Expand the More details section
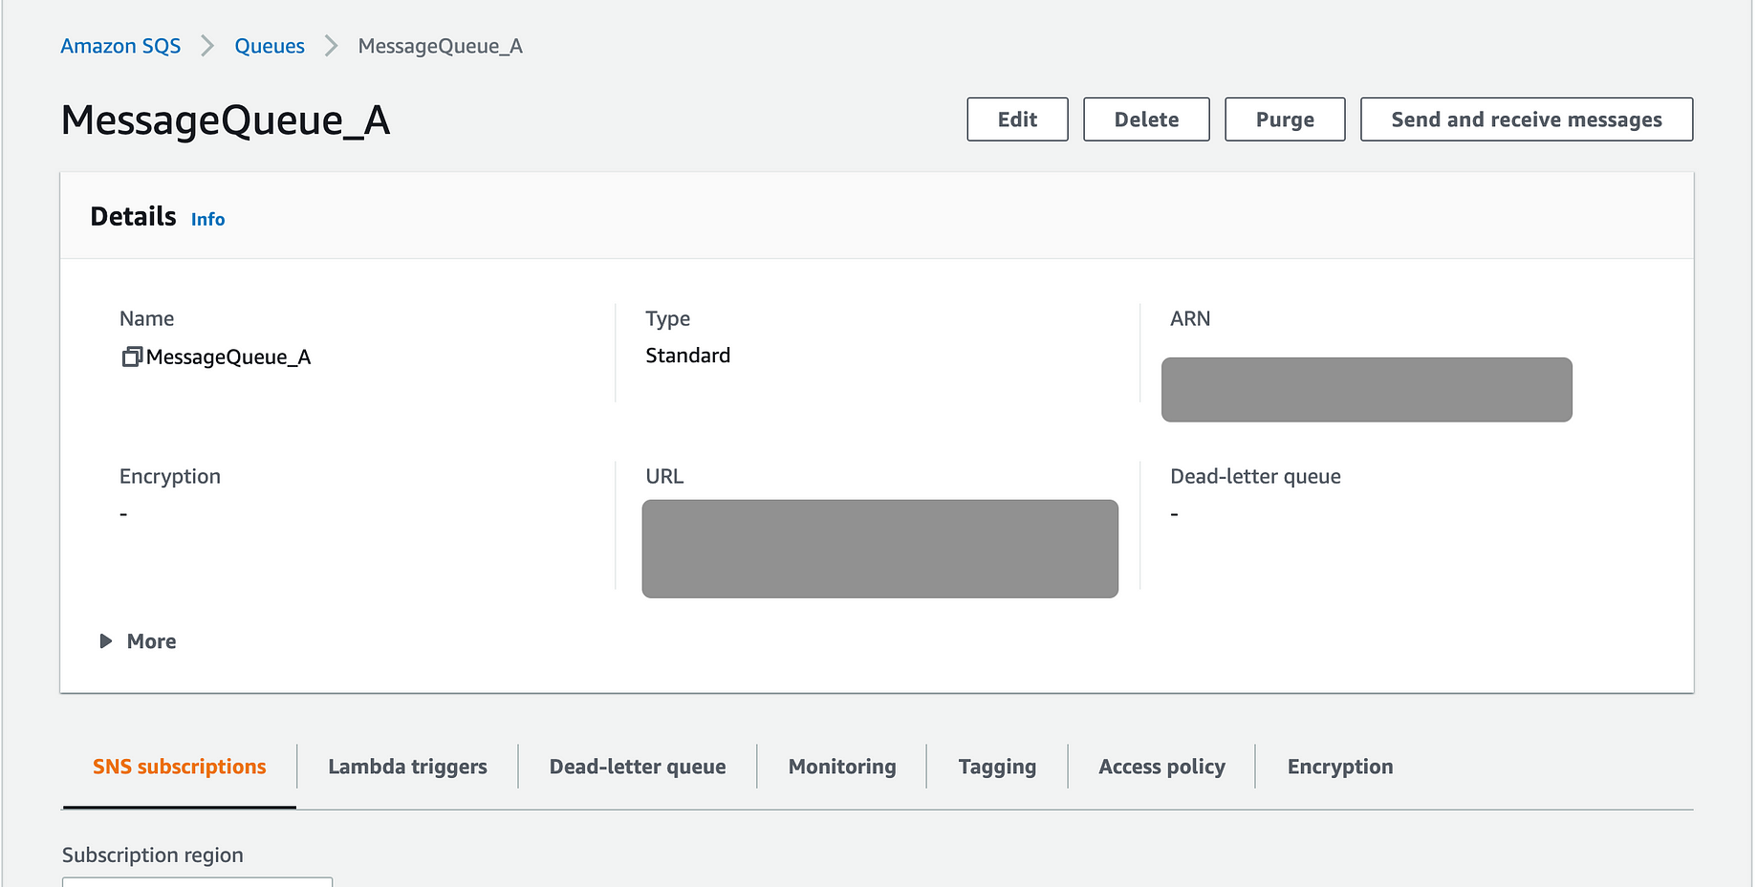Screen dimensions: 1757x887 coord(138,641)
